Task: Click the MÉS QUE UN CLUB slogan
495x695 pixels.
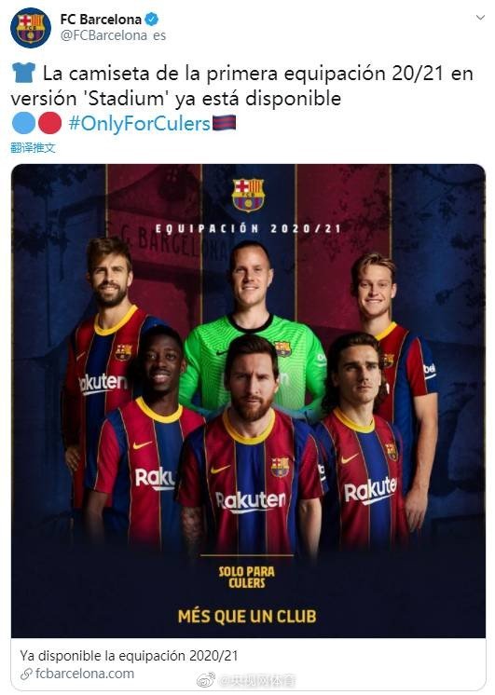Action: tap(247, 617)
